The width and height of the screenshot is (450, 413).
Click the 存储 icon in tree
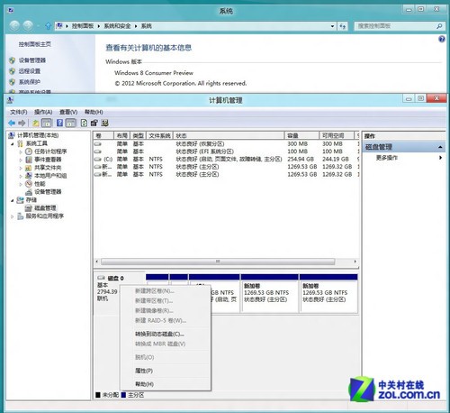click(x=20, y=200)
